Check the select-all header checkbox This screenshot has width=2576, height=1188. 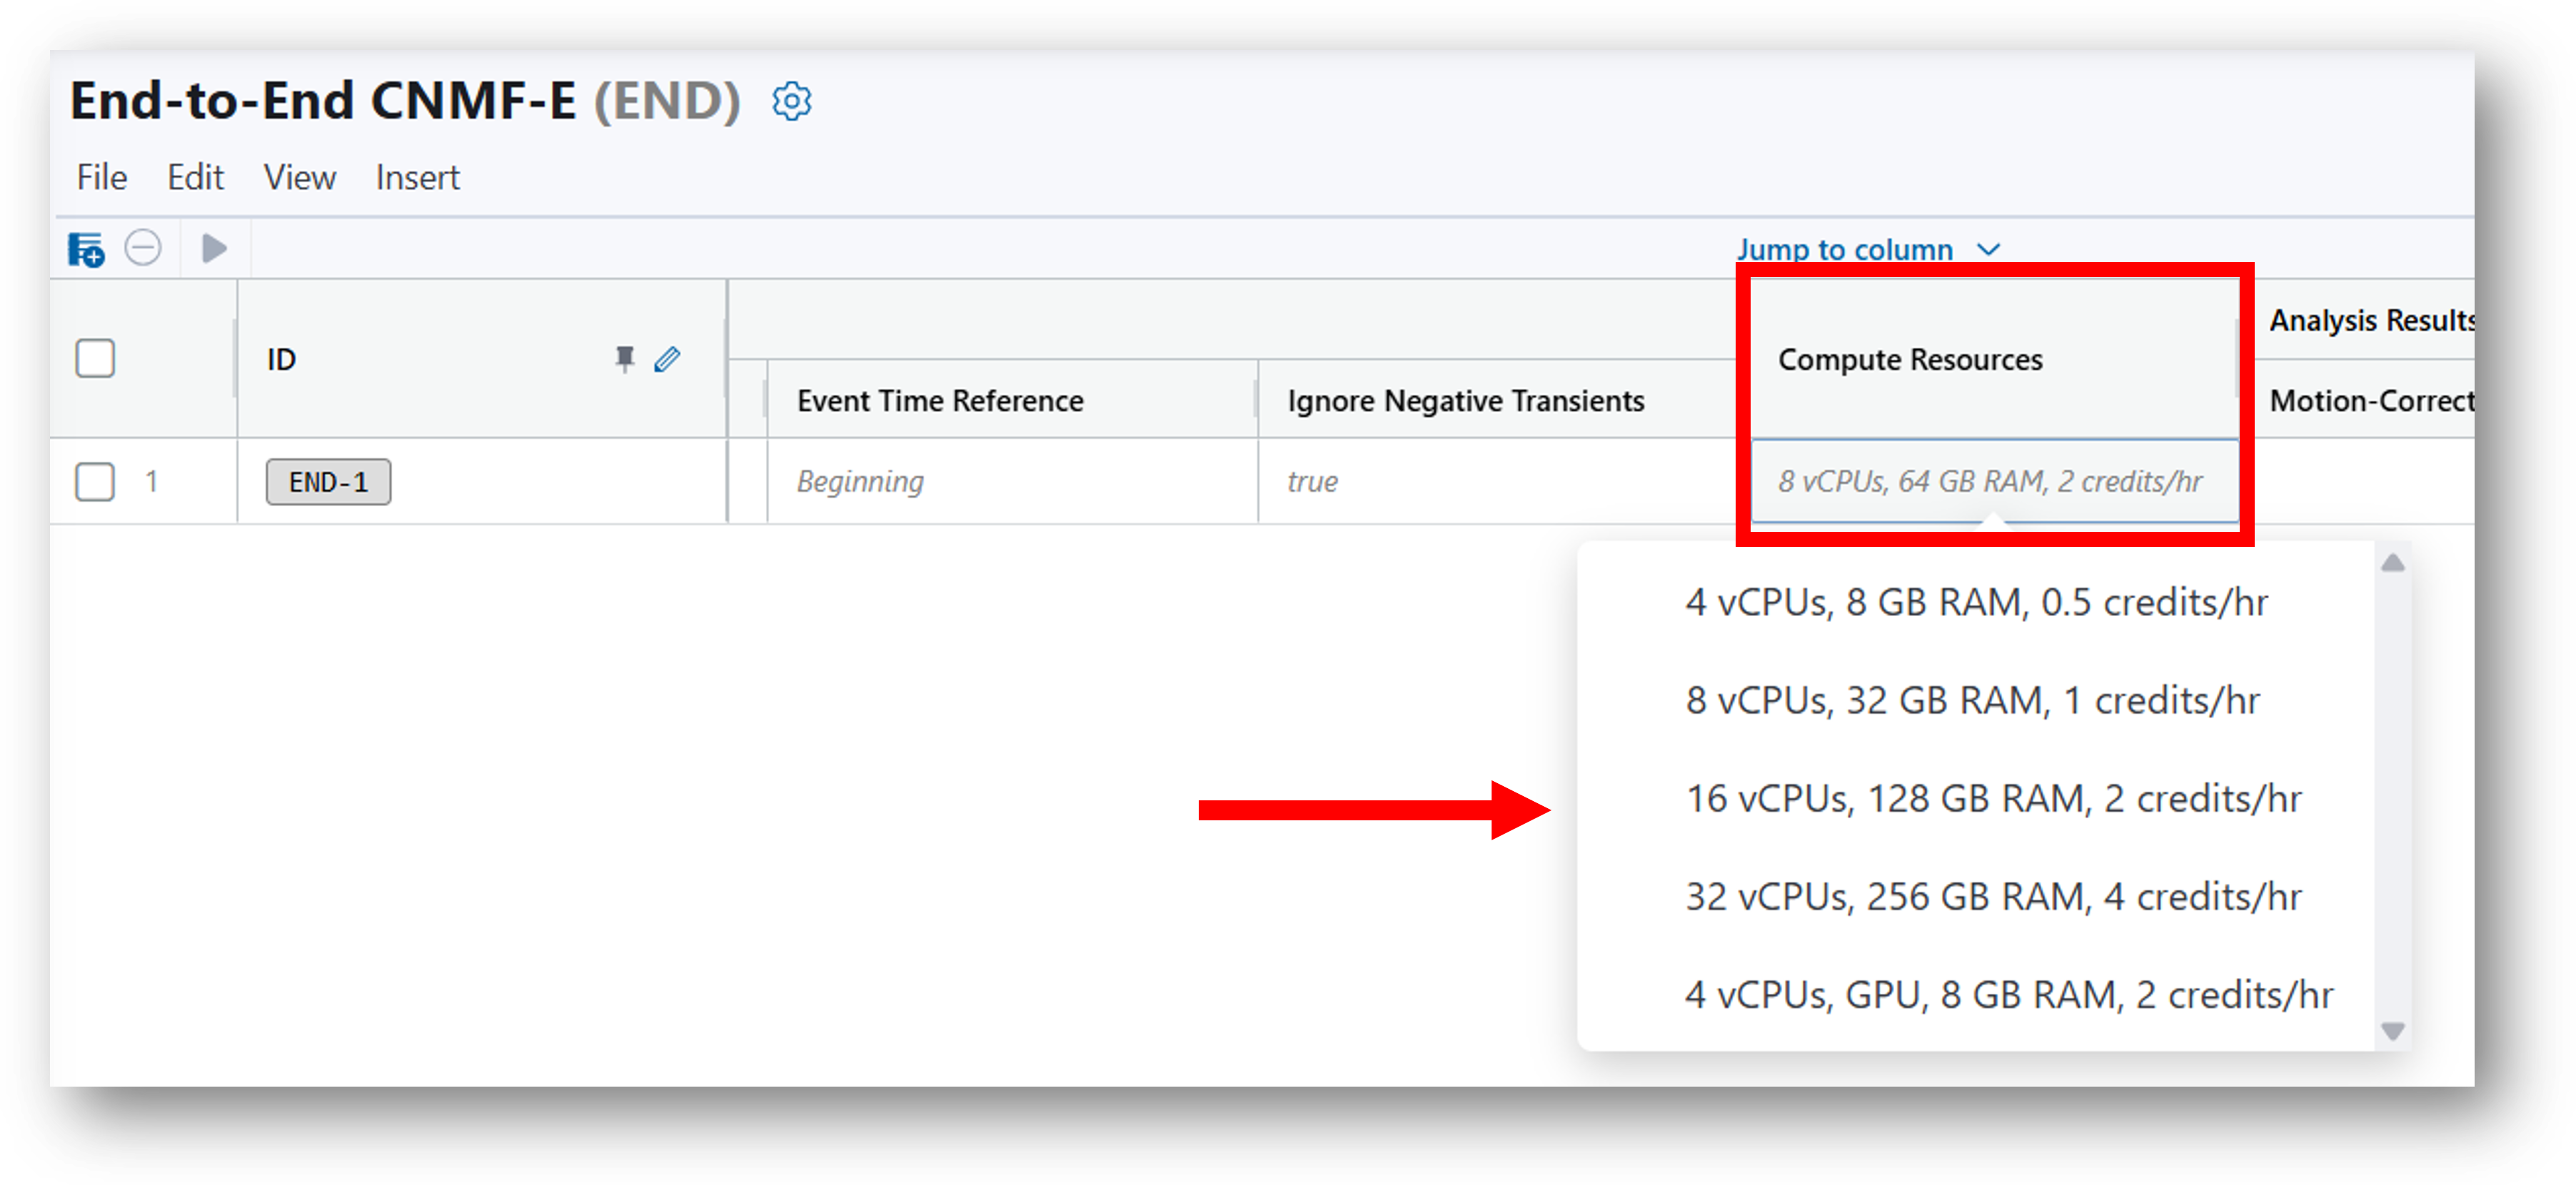95,358
